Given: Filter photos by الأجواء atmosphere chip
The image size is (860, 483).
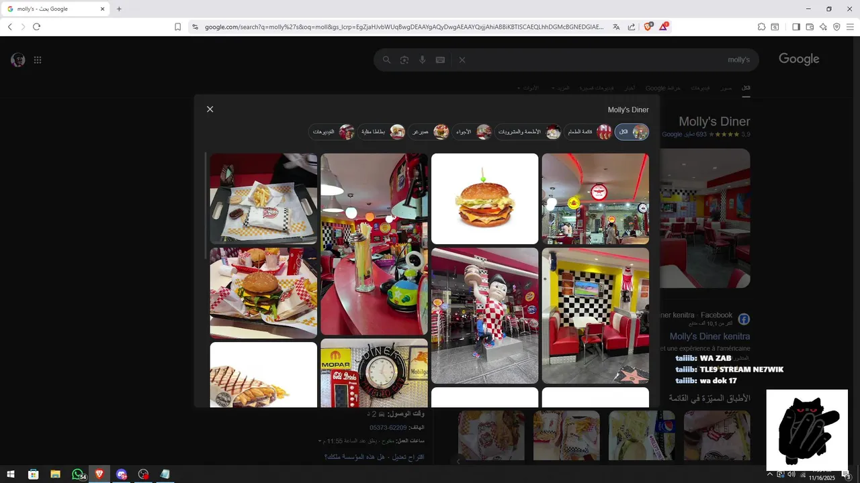Looking at the screenshot, I should (x=472, y=131).
